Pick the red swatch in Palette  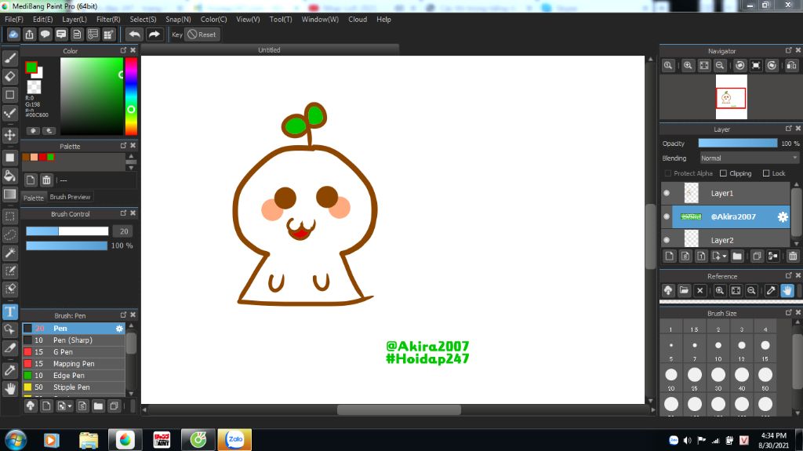(42, 157)
